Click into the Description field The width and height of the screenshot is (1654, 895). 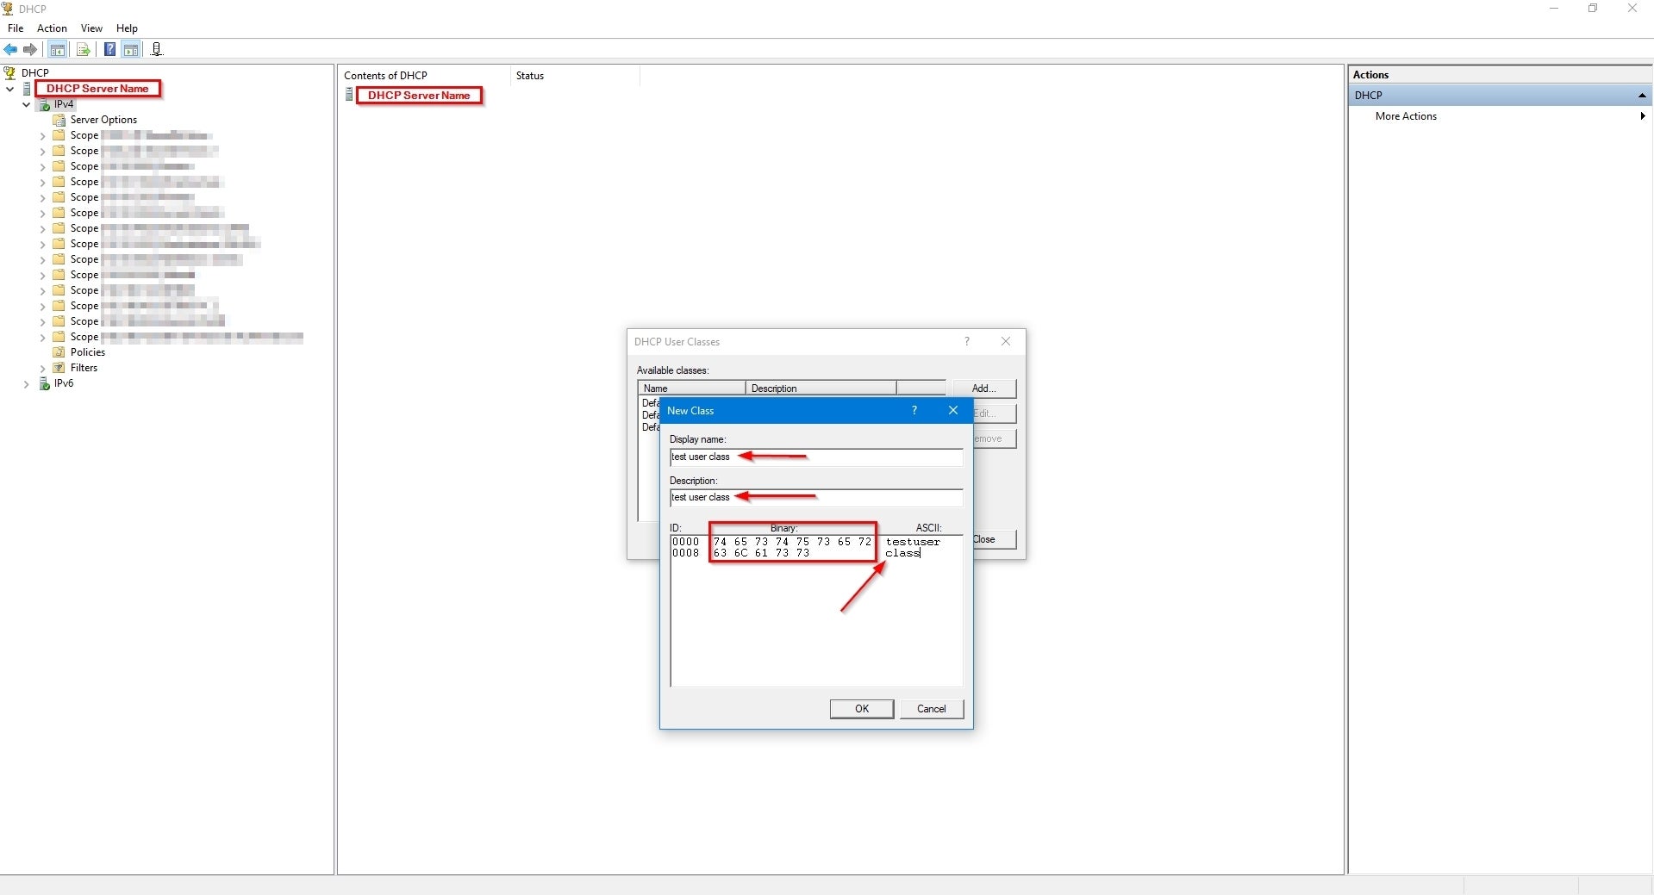pyautogui.click(x=815, y=497)
